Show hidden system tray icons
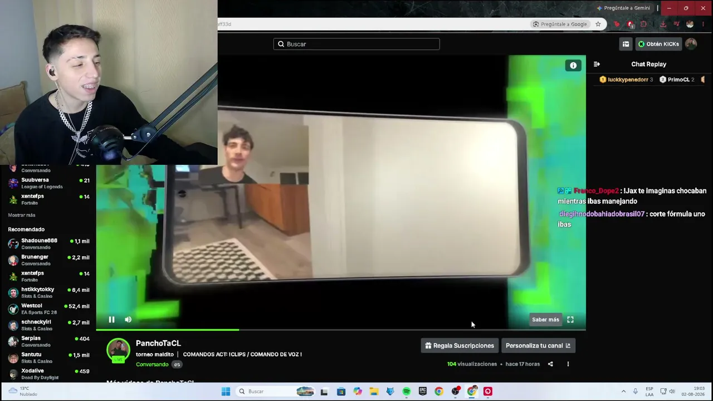Image resolution: width=713 pixels, height=401 pixels. tap(623, 392)
